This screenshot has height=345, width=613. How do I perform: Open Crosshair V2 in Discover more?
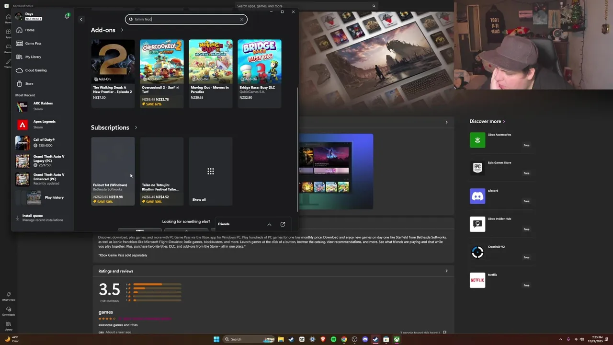502,252
